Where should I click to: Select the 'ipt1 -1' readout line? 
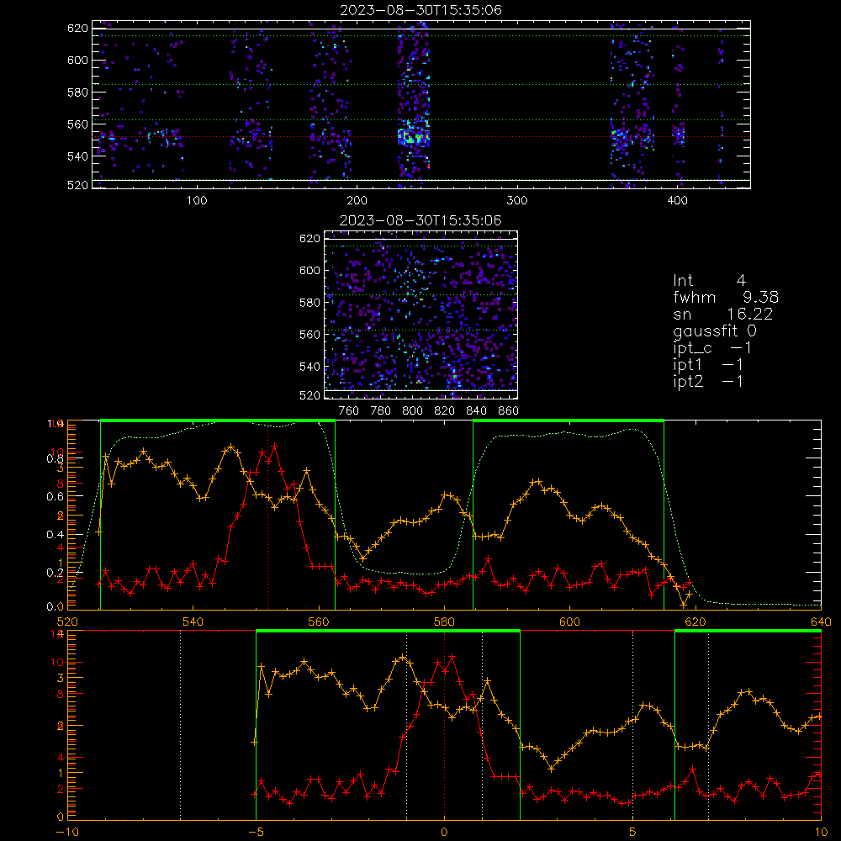[708, 365]
